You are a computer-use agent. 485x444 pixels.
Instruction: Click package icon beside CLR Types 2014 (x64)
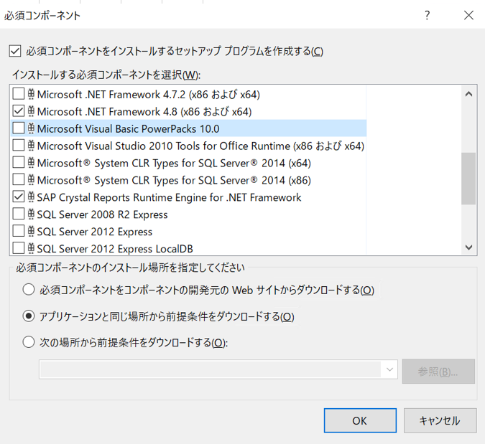tap(31, 163)
